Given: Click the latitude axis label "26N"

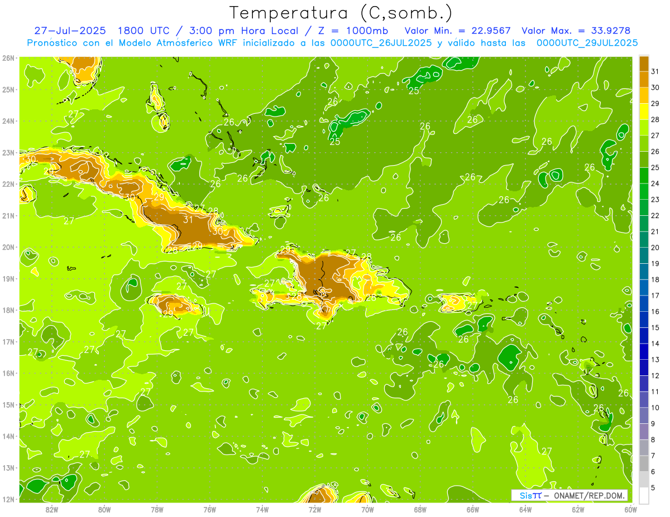Looking at the screenshot, I should pos(8,58).
